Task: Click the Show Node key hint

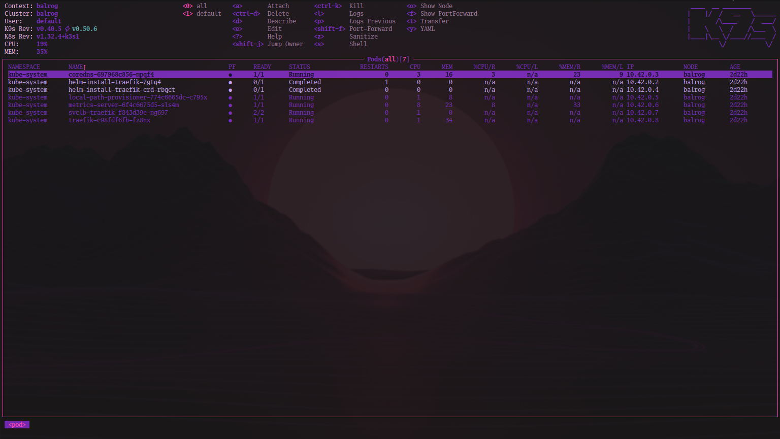Action: click(x=430, y=6)
